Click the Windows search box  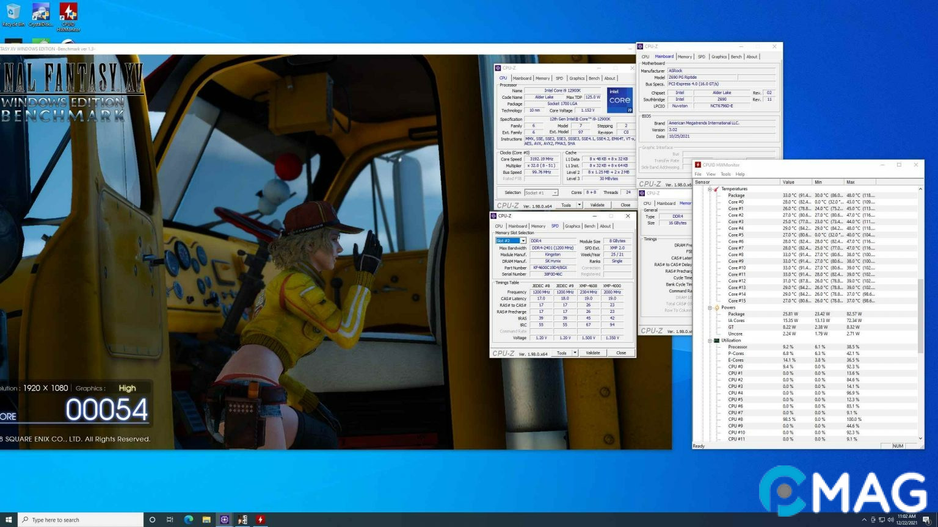click(81, 520)
